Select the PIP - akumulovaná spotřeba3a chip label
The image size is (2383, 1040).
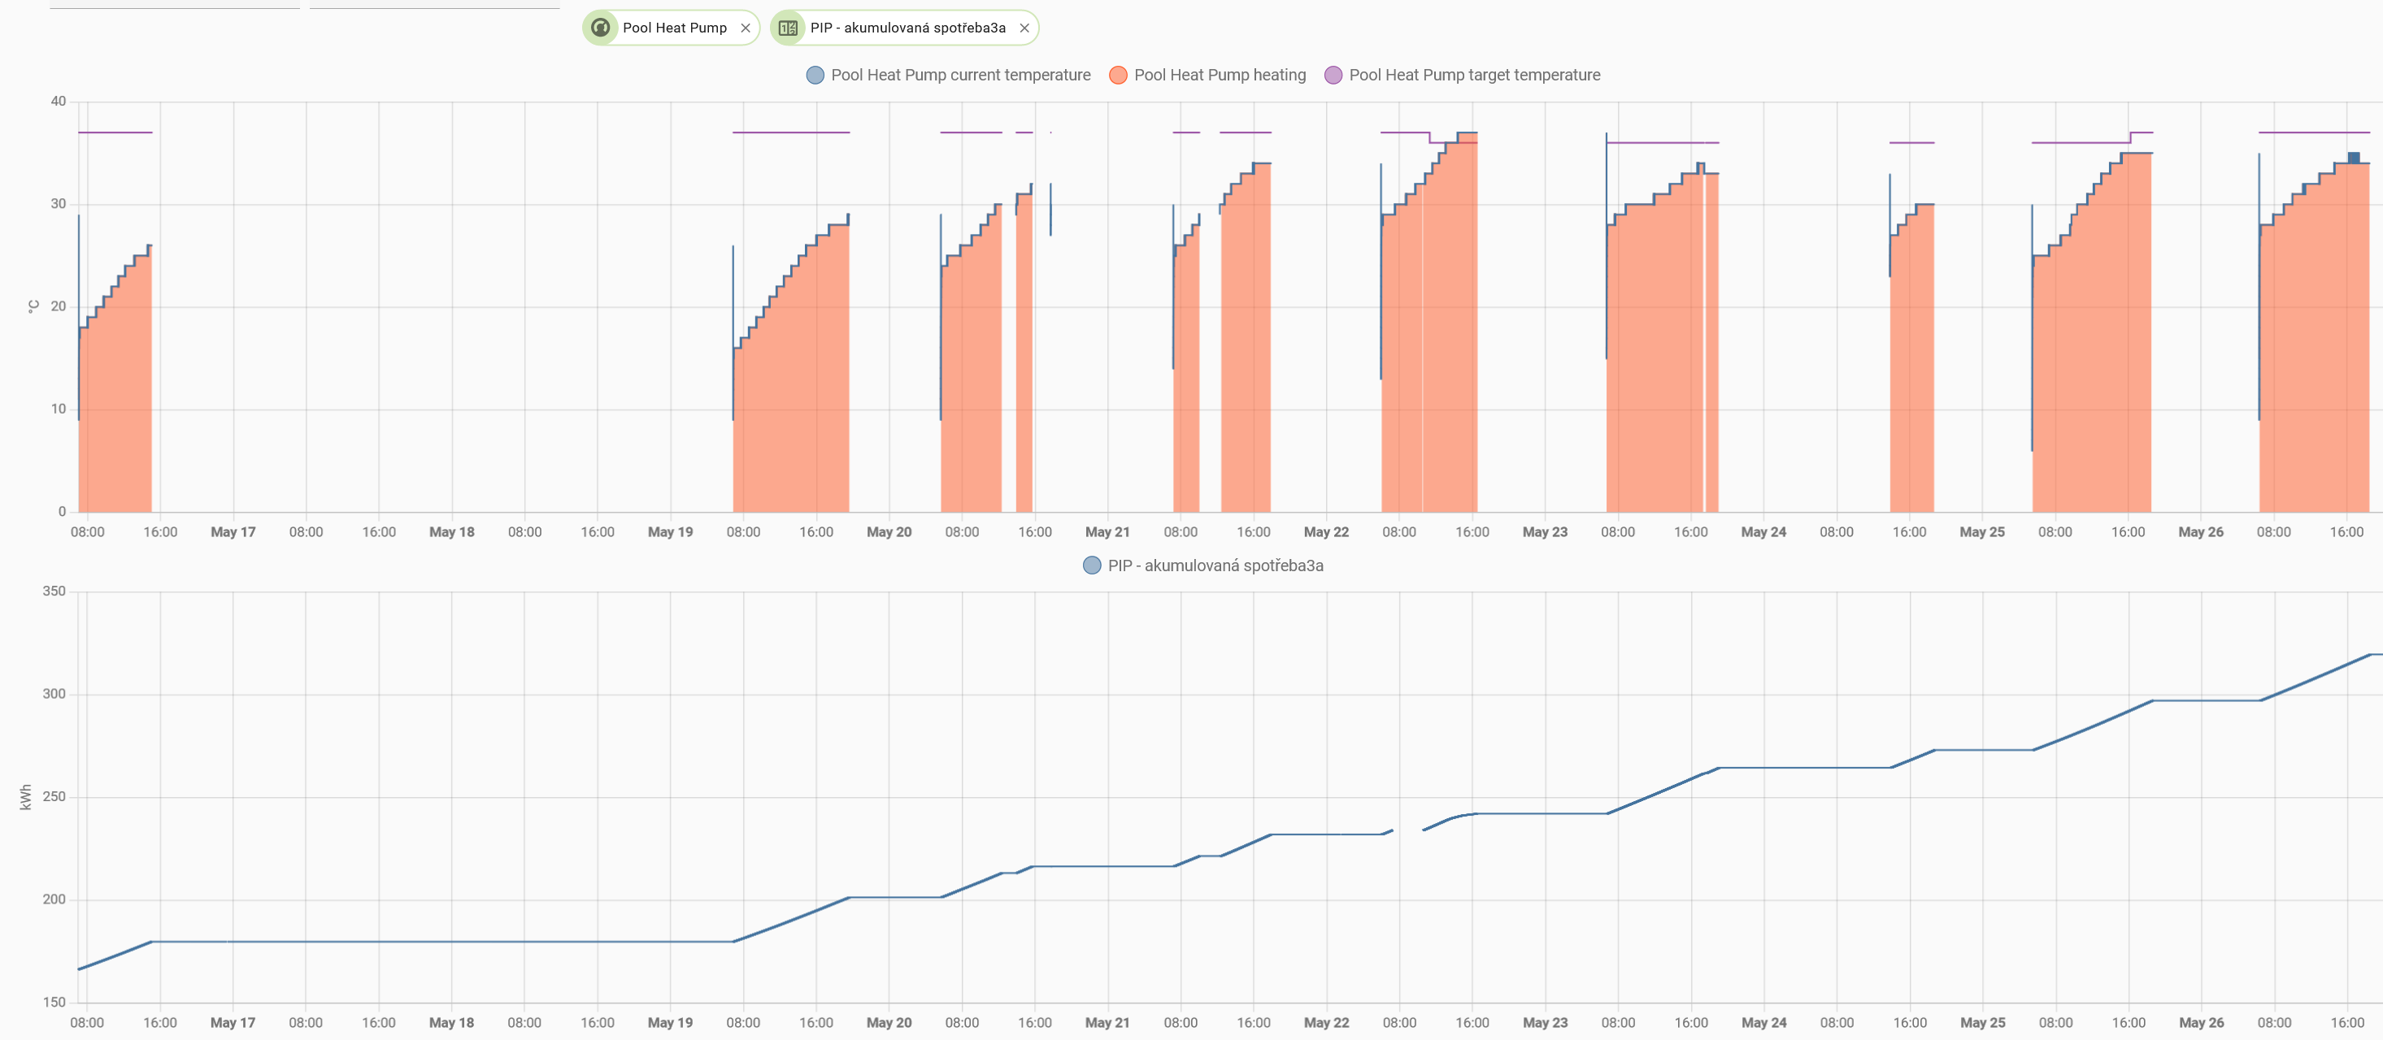pyautogui.click(x=907, y=28)
